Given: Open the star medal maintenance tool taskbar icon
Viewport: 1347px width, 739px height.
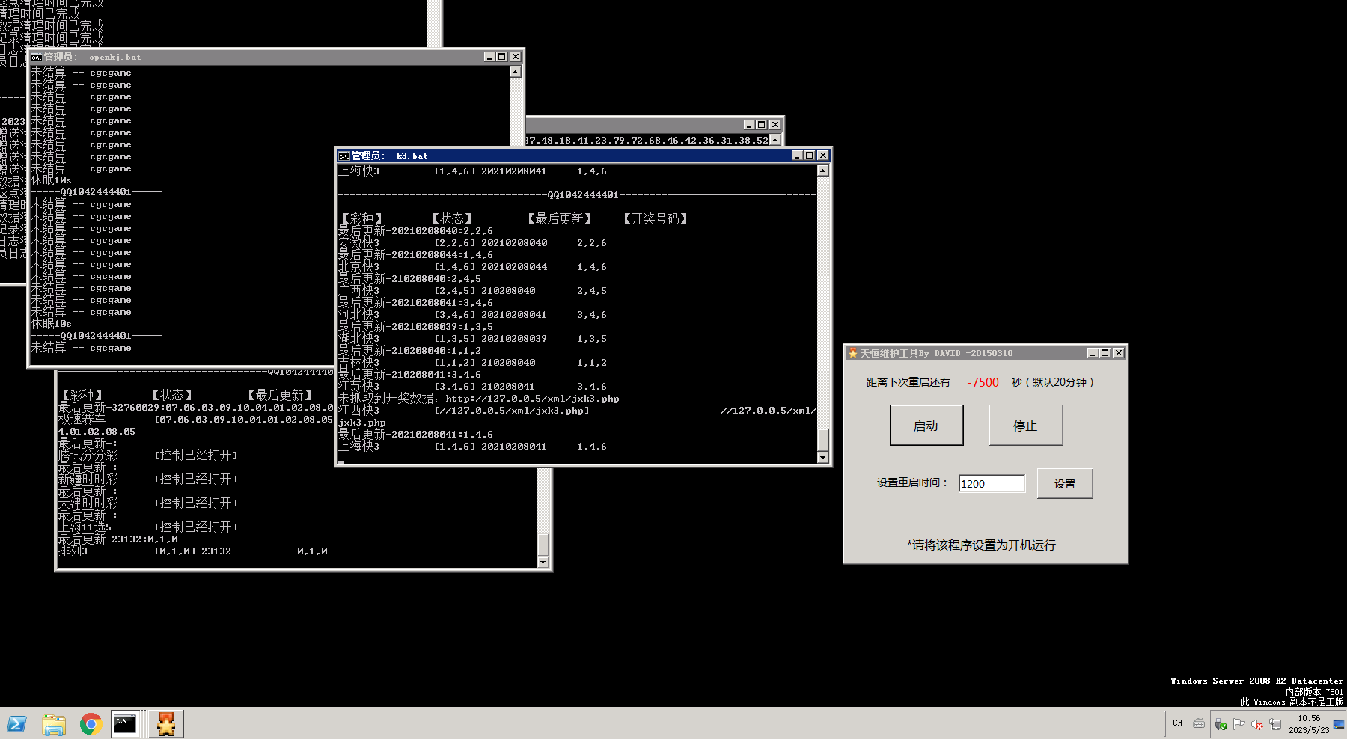Looking at the screenshot, I should (x=165, y=723).
